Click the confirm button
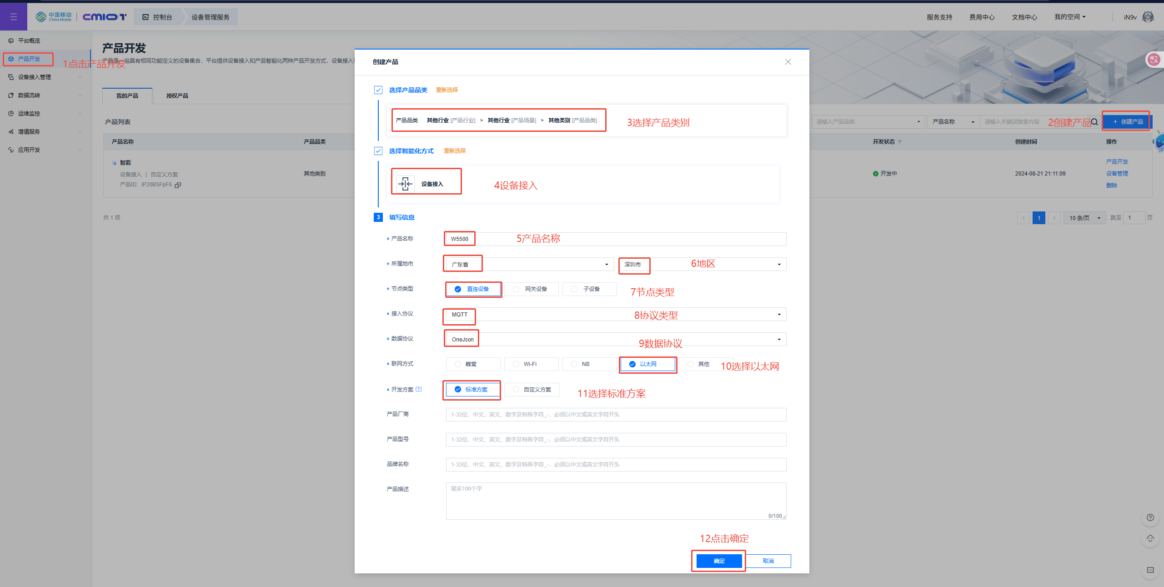1164x587 pixels. pos(719,561)
